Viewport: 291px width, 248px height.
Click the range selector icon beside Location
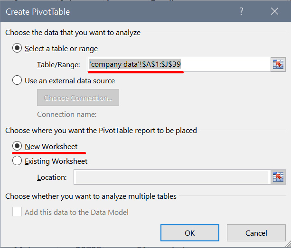[278, 177]
